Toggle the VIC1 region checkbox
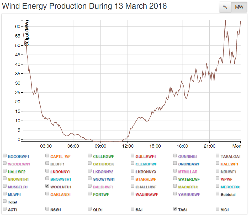Image resolution: width=249 pixels, height=216 pixels. 218,209
